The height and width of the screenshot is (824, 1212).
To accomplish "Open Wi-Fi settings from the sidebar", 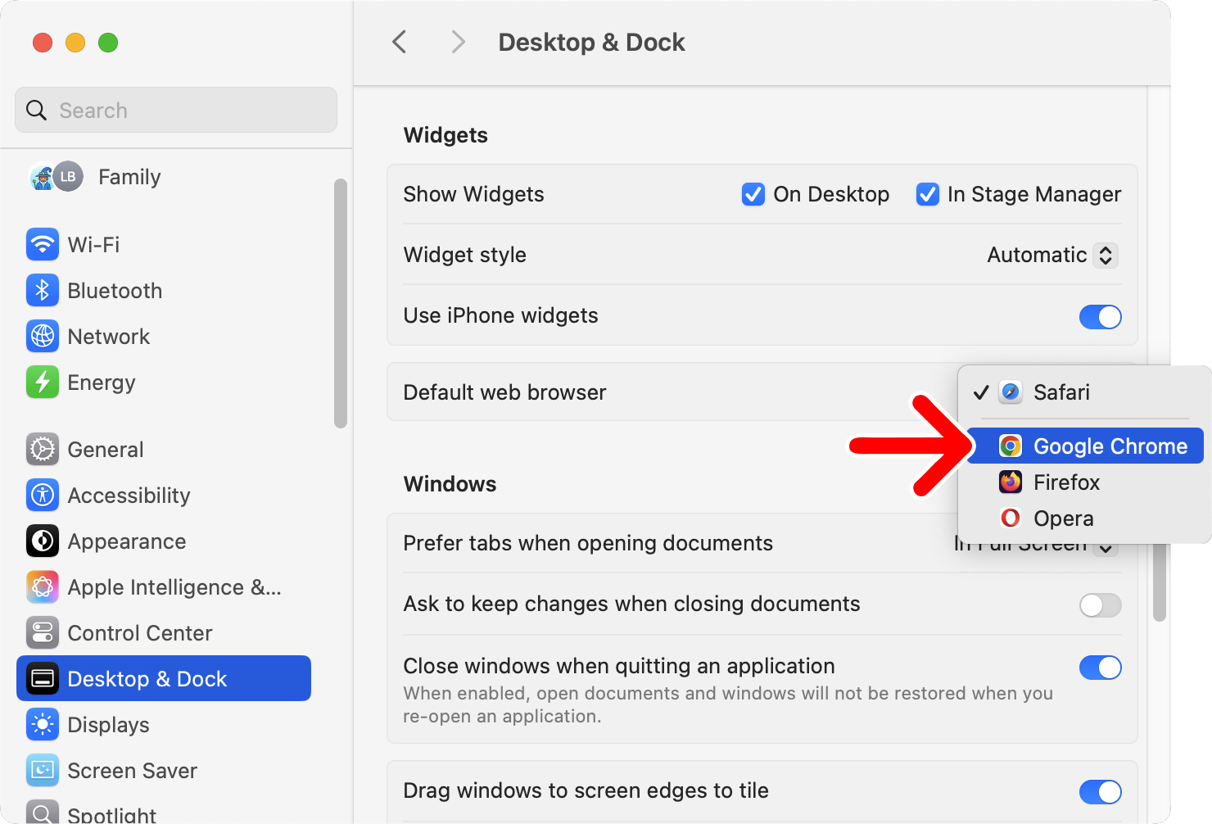I will (x=43, y=244).
